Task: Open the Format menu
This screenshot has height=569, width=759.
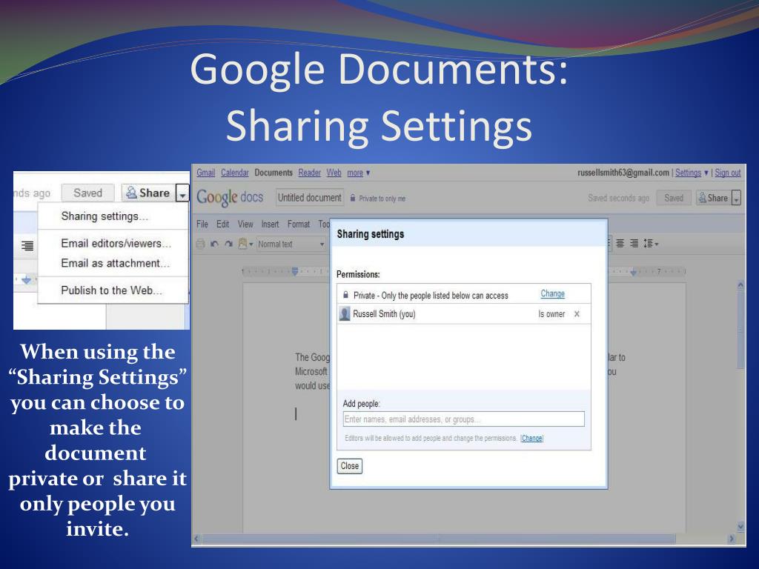Action: pyautogui.click(x=298, y=224)
